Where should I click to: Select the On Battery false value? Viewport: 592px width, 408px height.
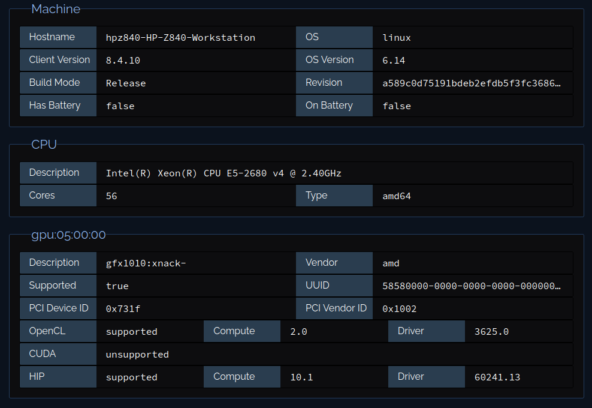pyautogui.click(x=397, y=106)
